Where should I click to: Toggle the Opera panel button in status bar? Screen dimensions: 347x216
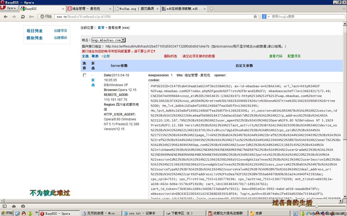(5, 206)
